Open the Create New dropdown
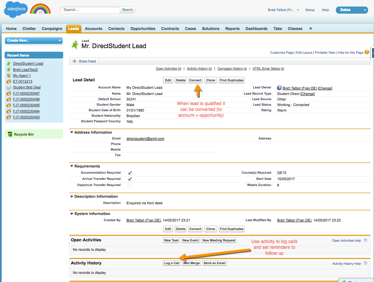 [x=34, y=41]
